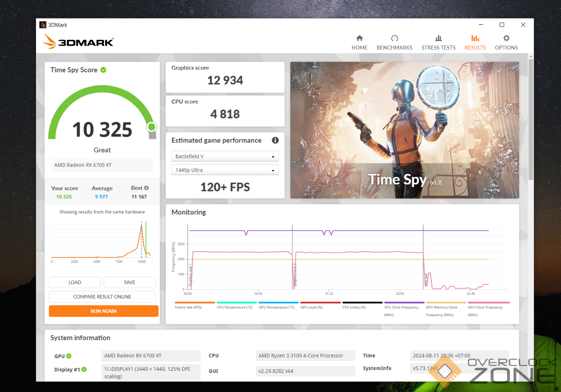Click the GPU Load red legend swatch
Image resolution: width=561 pixels, height=392 pixels.
[x=320, y=302]
